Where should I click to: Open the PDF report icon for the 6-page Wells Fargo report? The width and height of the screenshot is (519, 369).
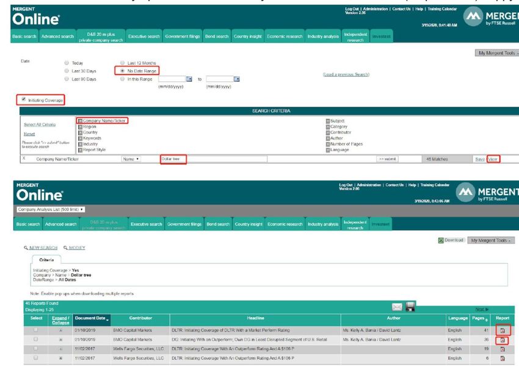click(x=503, y=359)
